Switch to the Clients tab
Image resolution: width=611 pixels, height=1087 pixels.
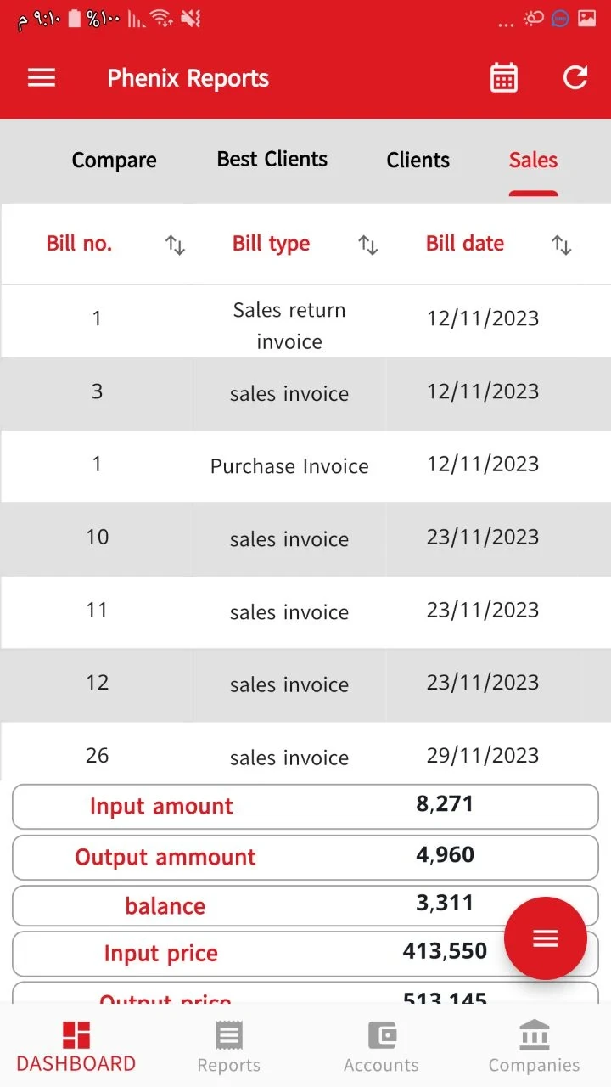[x=418, y=161]
